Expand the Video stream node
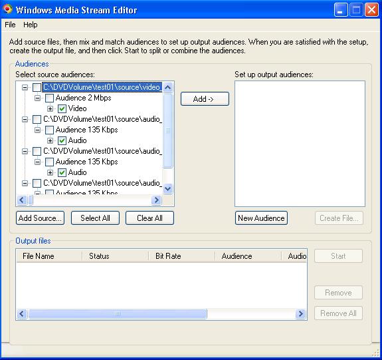The width and height of the screenshot is (382, 360). 50,108
